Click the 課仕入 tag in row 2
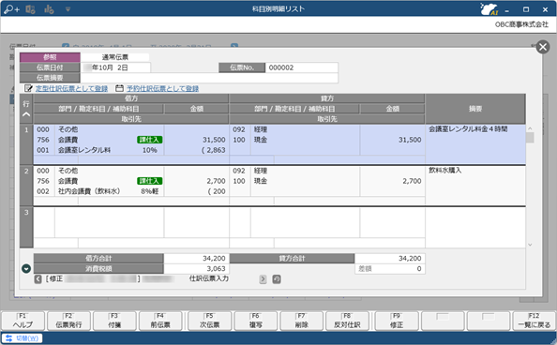Image resolution: width=557 pixels, height=345 pixels. [x=149, y=181]
